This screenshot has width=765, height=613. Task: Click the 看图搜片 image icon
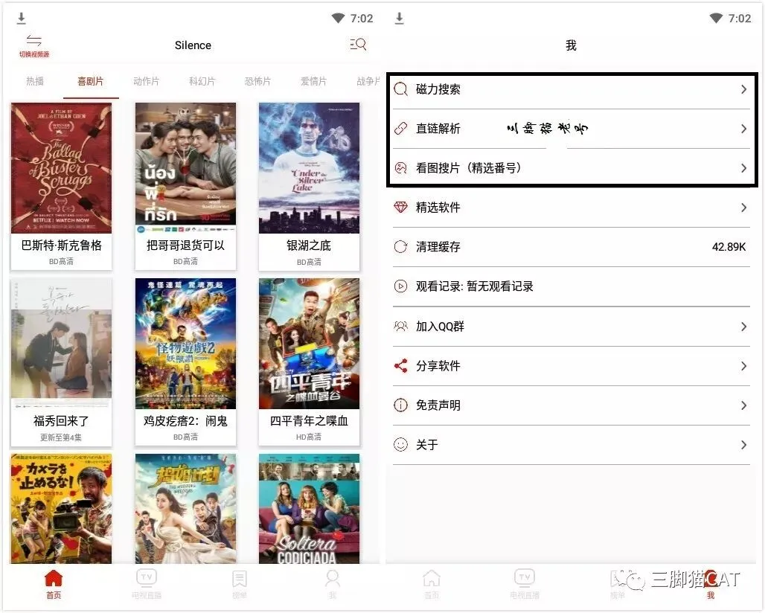(400, 168)
